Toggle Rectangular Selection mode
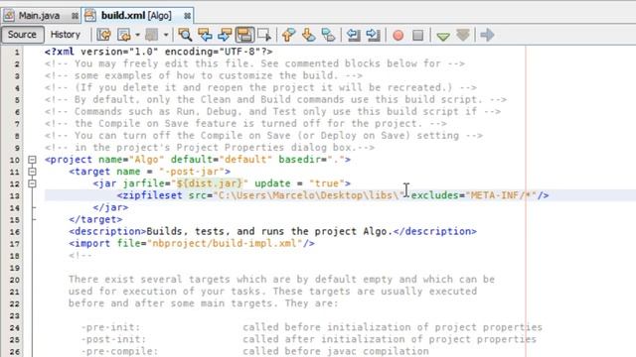Image resolution: width=636 pixels, height=357 pixels. click(264, 35)
